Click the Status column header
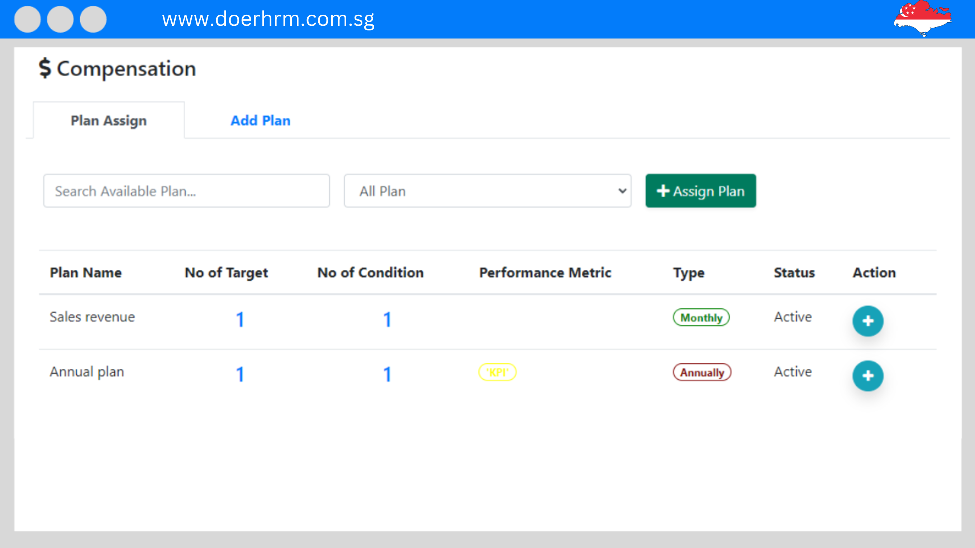The height and width of the screenshot is (548, 975). tap(794, 272)
